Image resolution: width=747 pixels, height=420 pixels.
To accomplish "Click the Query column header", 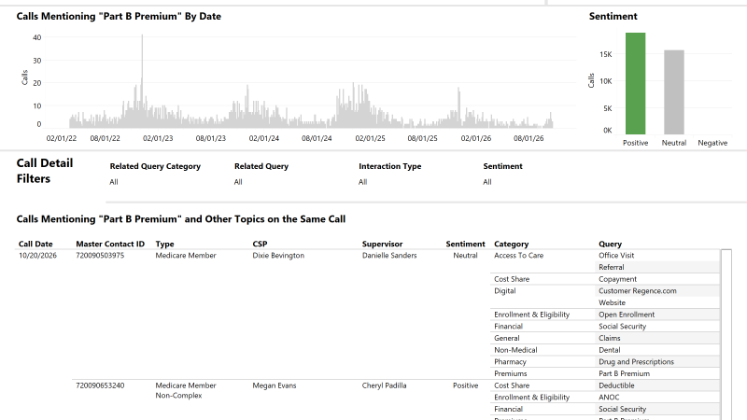I will [611, 244].
